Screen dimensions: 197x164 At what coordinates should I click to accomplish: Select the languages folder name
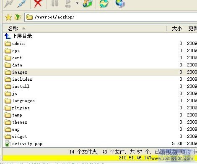(23, 101)
